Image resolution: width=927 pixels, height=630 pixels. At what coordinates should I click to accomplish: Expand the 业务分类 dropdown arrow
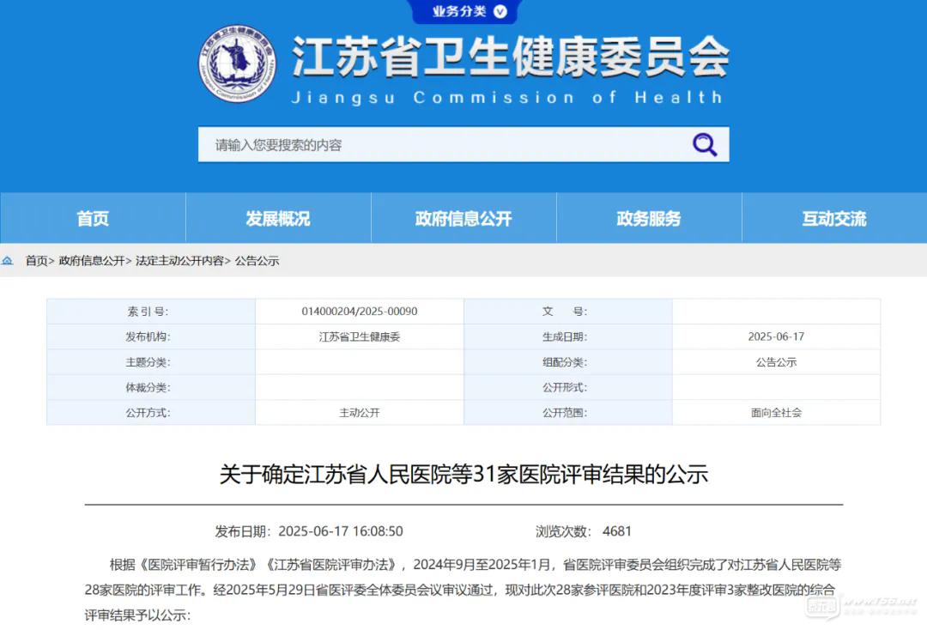500,11
